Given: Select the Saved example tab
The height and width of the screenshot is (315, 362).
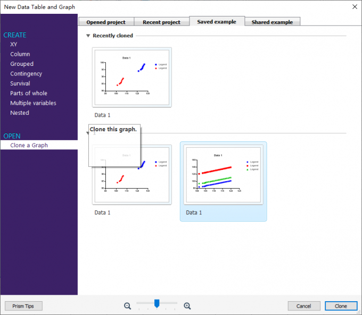Looking at the screenshot, I should pos(217,22).
